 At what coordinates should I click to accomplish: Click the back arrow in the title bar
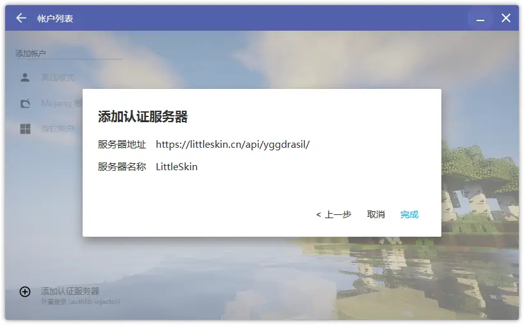[21, 19]
